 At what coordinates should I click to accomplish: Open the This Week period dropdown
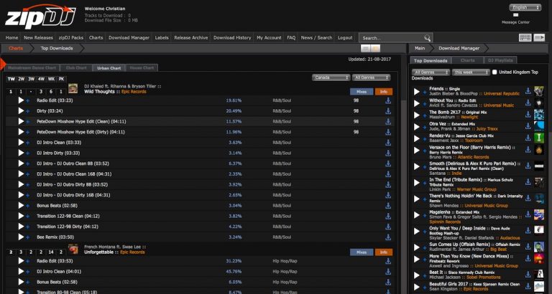coord(471,72)
